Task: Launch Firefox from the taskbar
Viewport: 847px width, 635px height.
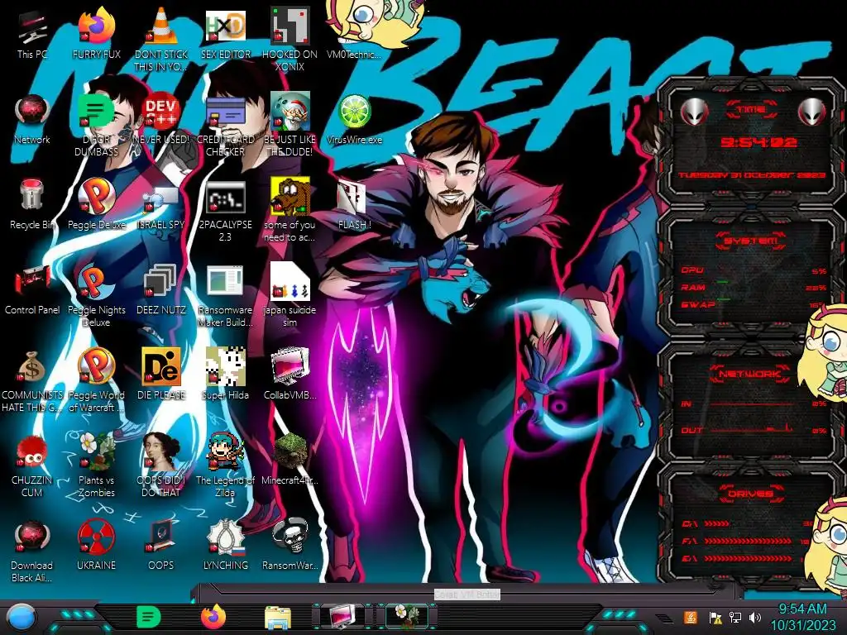Action: [213, 617]
